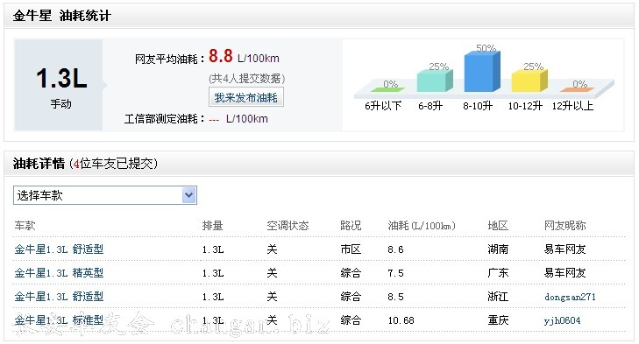Click 共4人提交数据 text
The height and width of the screenshot is (344, 639).
click(246, 78)
